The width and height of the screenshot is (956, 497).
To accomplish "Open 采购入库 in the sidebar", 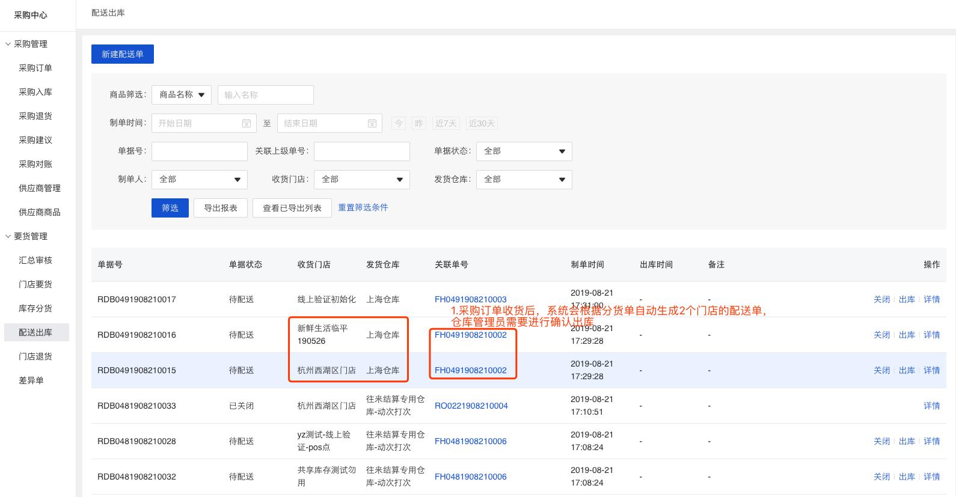I will click(x=35, y=92).
